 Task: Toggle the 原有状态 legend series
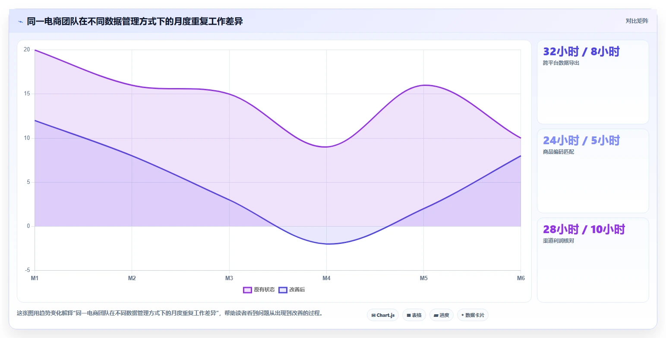point(259,290)
